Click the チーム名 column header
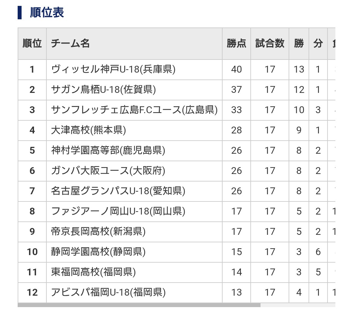353x312 pixels. click(x=70, y=43)
